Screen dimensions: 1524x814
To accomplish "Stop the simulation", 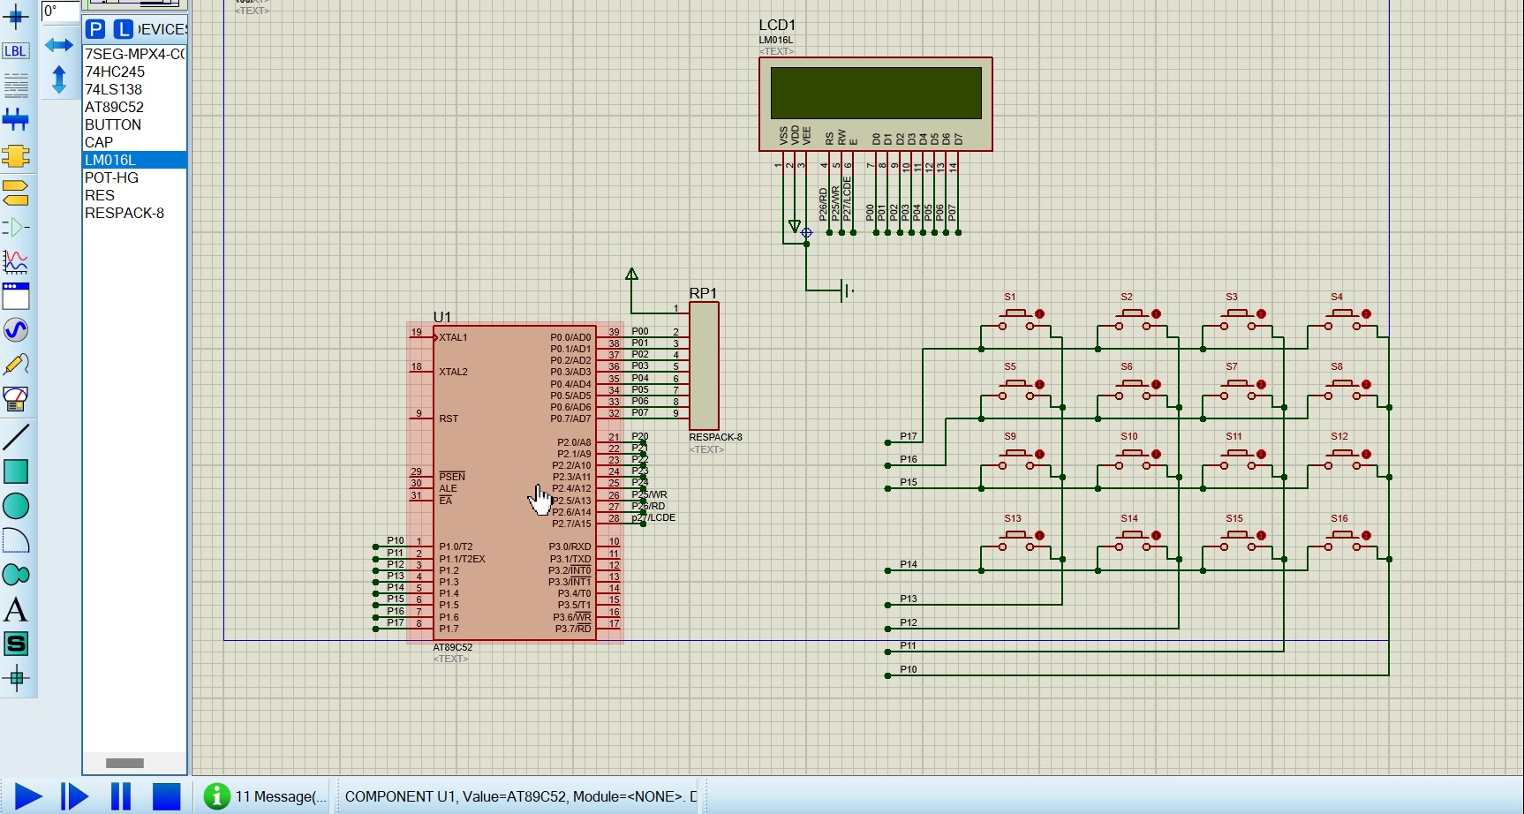I will click(166, 796).
